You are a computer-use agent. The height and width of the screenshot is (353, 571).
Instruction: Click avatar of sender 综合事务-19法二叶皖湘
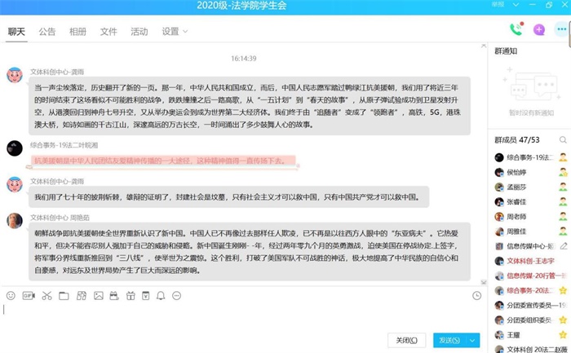15,148
